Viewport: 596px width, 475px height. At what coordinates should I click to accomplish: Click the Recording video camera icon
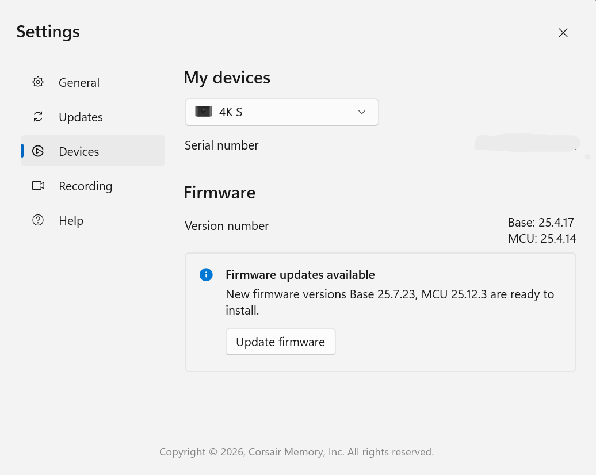pyautogui.click(x=37, y=186)
